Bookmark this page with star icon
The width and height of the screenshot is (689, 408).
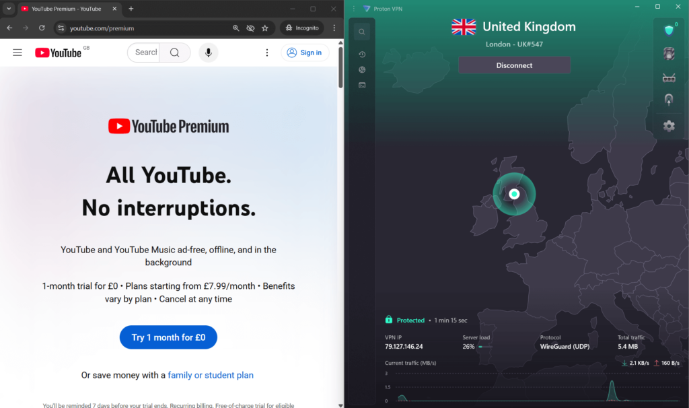(265, 28)
